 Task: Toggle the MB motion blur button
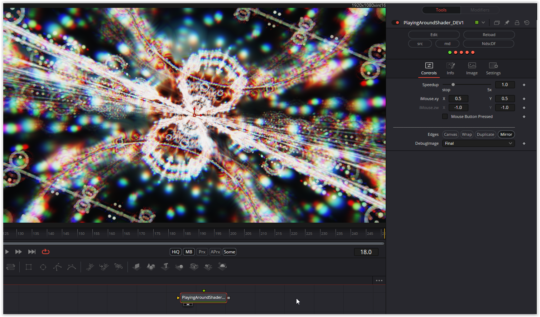(x=189, y=252)
